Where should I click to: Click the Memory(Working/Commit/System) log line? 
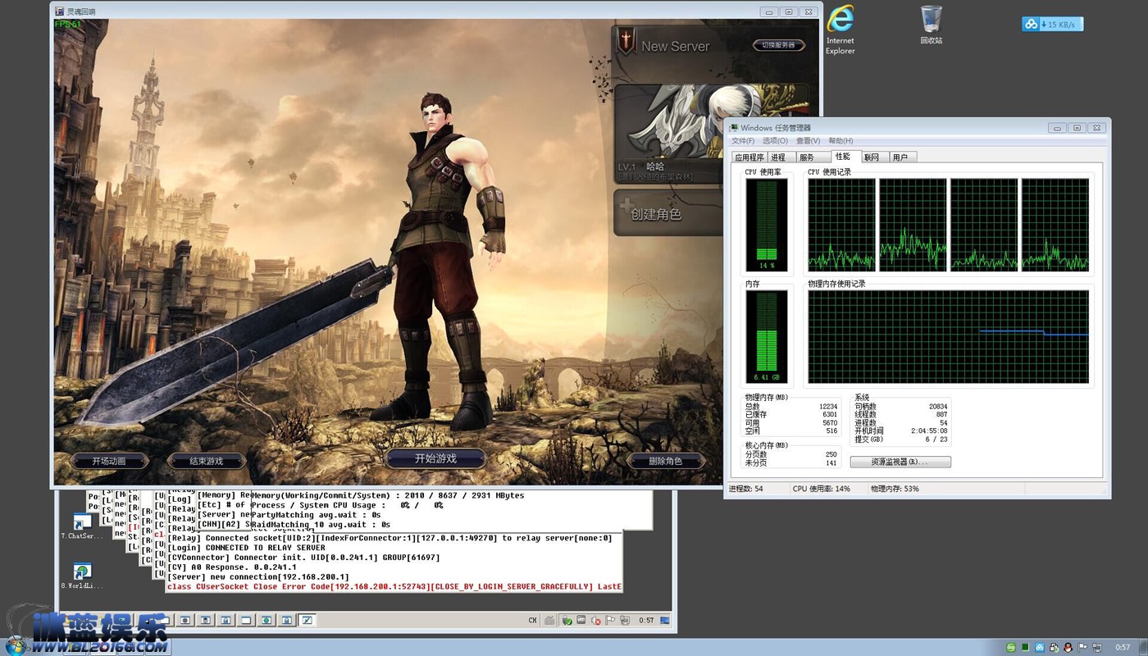(388, 495)
